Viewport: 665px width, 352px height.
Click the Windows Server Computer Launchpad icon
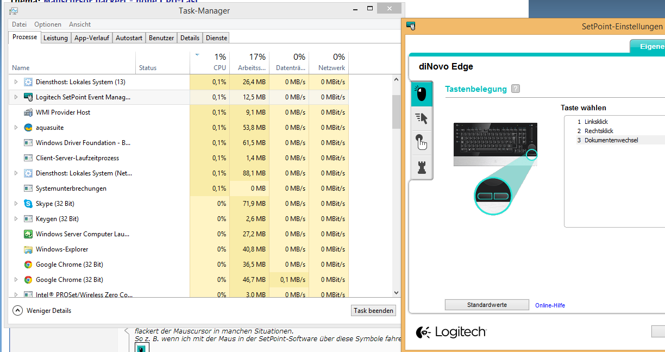pyautogui.click(x=28, y=234)
